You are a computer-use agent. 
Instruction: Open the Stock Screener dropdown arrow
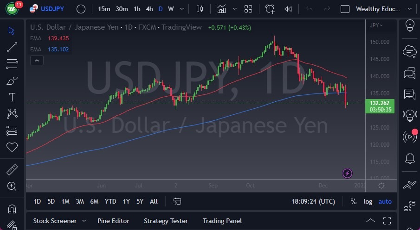coord(84,221)
